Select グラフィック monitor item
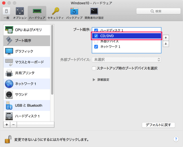Viewport: 183px width, 147px height. pos(27,51)
